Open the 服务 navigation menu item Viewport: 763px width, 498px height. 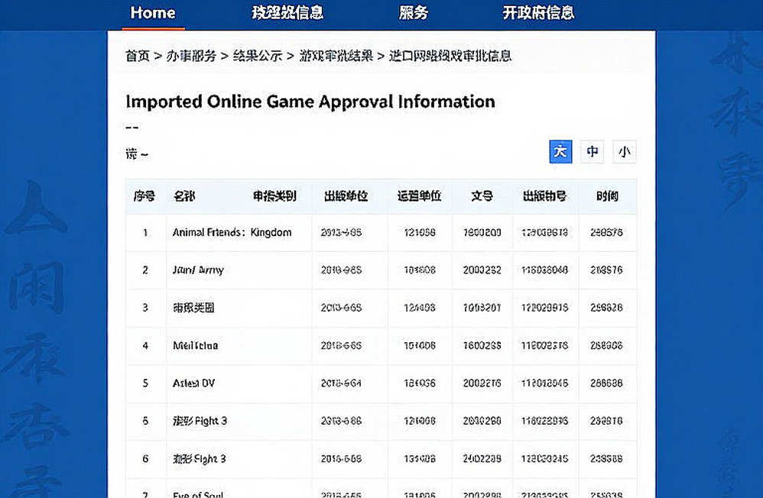413,13
